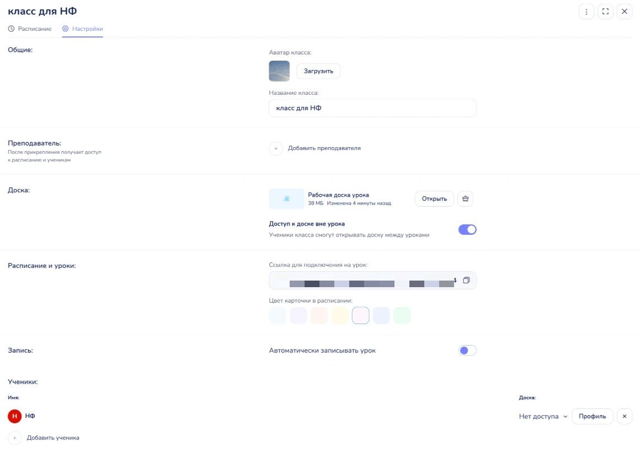This screenshot has height=452, width=640.
Task: Open the lesson board with Открыть
Action: pyautogui.click(x=434, y=198)
